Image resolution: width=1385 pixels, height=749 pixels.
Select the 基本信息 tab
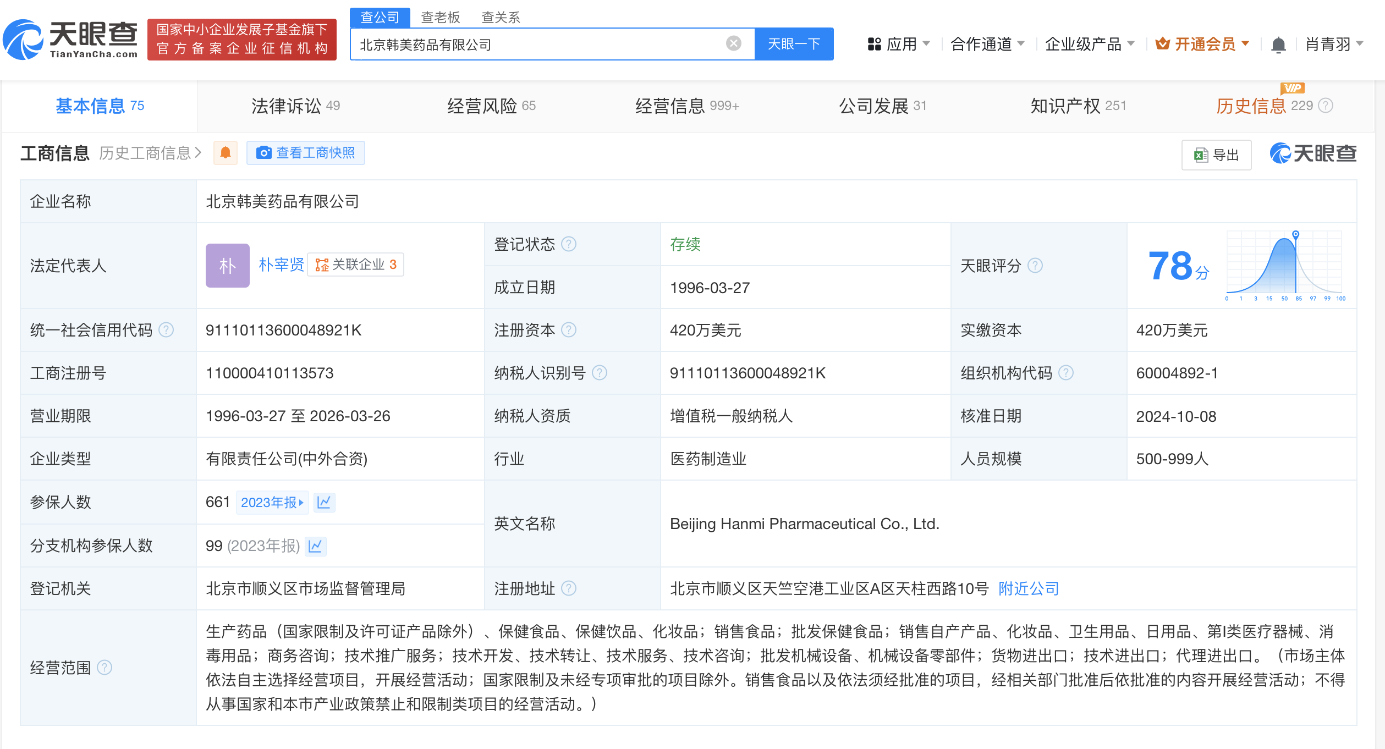tap(100, 106)
